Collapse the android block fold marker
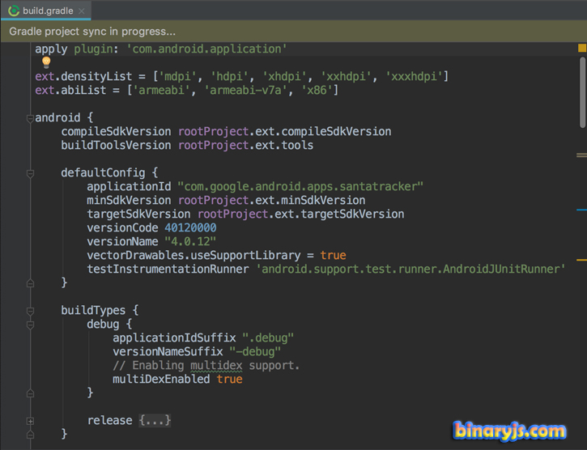Viewport: 587px width, 450px height. [x=30, y=119]
